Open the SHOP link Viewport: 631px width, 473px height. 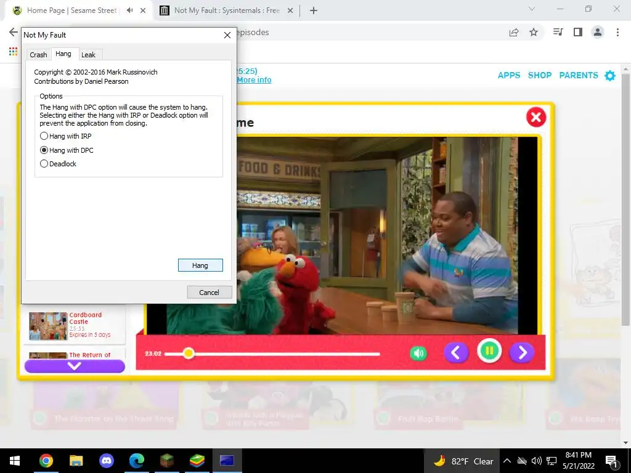point(540,75)
